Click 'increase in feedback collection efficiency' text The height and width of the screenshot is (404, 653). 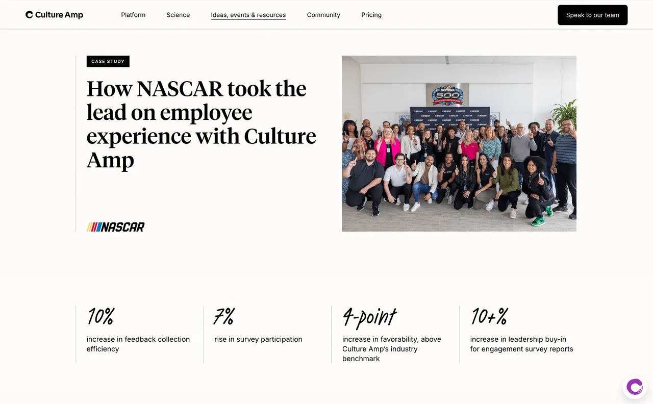point(138,344)
